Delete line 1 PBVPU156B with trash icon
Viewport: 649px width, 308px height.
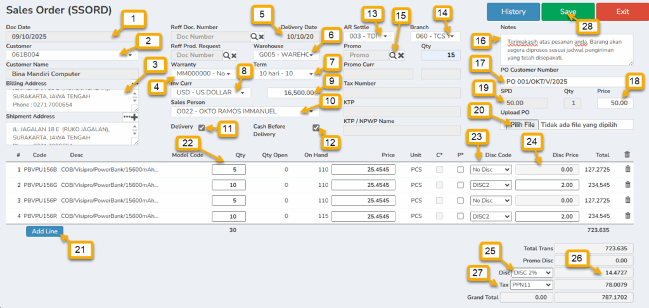point(627,169)
